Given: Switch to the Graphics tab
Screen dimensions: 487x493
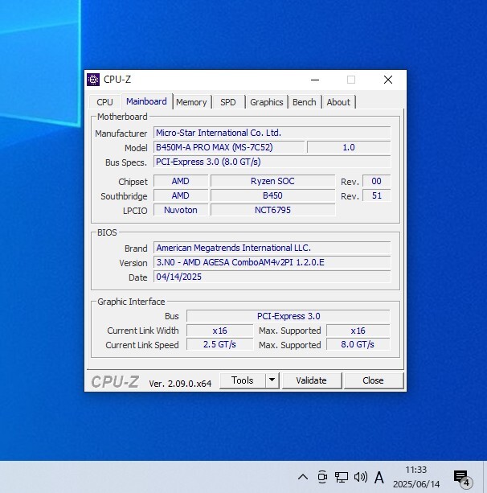Looking at the screenshot, I should (x=267, y=102).
